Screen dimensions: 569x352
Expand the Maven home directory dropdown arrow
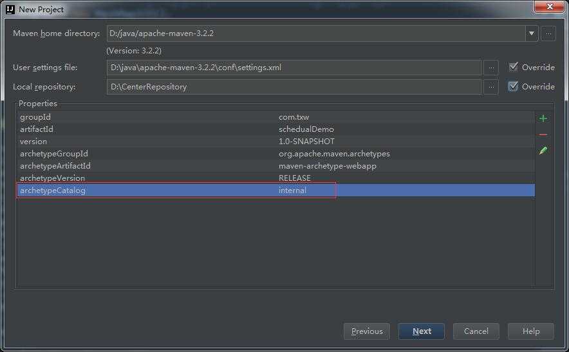click(531, 33)
